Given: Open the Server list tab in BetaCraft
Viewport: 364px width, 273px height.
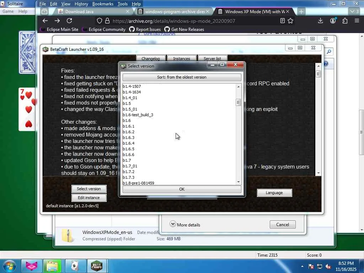Looking at the screenshot, I should click(x=212, y=58).
